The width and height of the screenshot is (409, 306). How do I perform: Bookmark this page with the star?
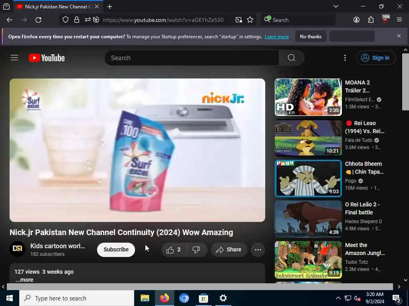[250, 20]
